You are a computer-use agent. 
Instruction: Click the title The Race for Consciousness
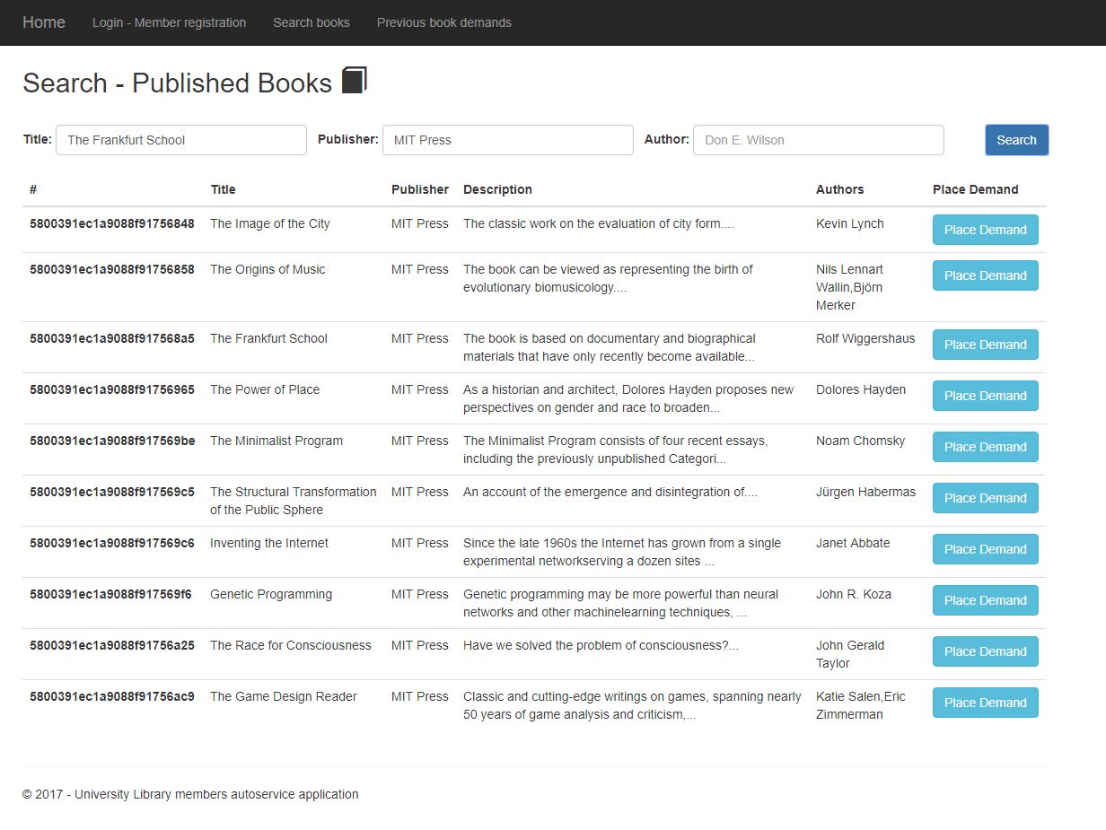pos(291,645)
